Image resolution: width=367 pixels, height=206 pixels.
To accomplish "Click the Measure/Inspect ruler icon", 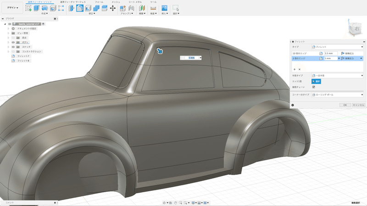I will (x=153, y=8).
